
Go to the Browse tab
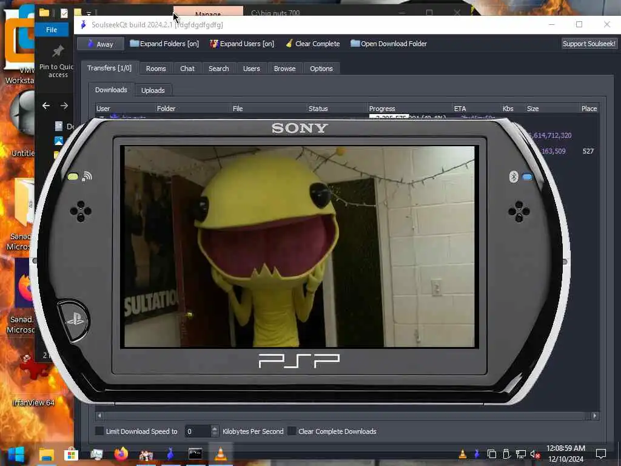click(x=285, y=69)
